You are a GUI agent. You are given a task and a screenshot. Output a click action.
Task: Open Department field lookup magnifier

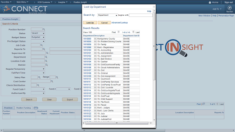46,57
